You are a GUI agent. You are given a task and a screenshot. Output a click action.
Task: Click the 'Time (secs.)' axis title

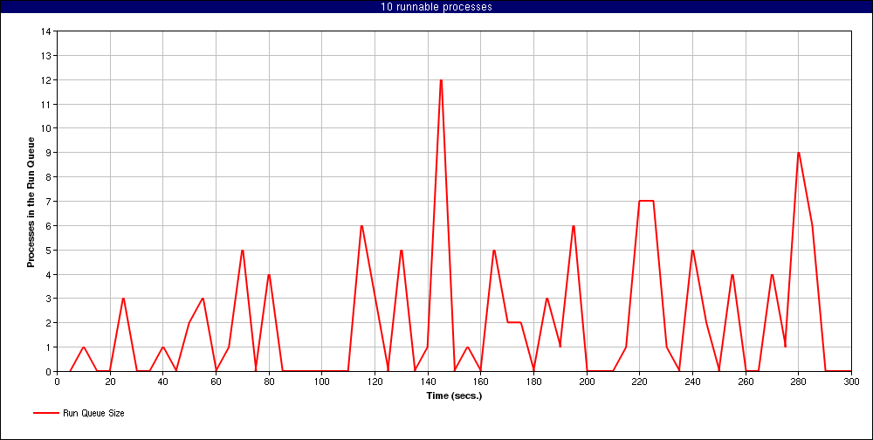(x=454, y=396)
